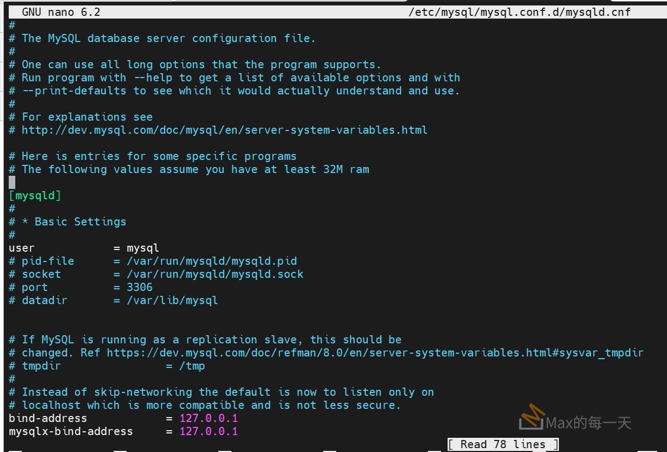Click the "* Basic Settings" comment line

(74, 222)
